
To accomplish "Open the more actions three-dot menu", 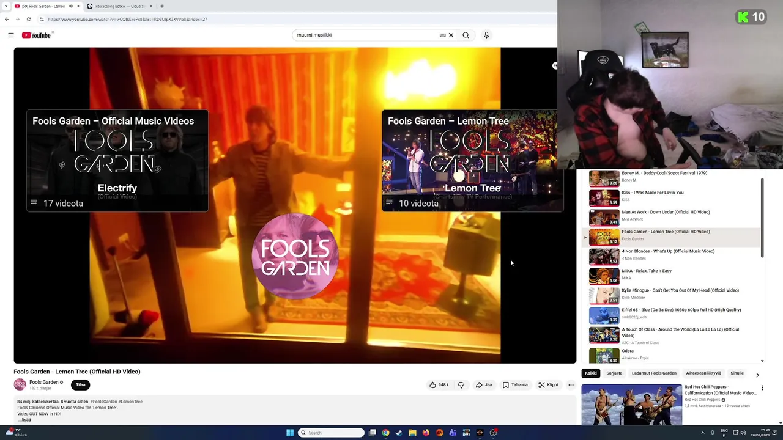I will 571,384.
